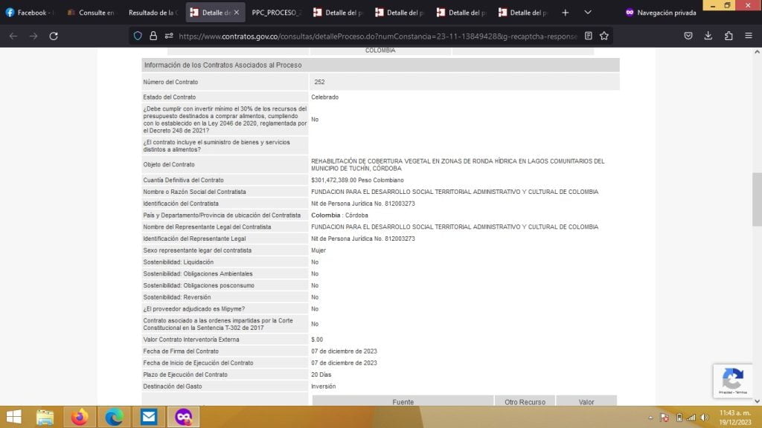This screenshot has height=428, width=762.
Task: Open Firefox from taskbar
Action: (x=79, y=417)
